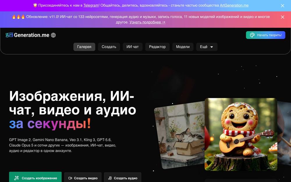Viewport: 291px width, 182px height.
Task: Click the palette icon in 'Начать творить!'
Action: coord(252,35)
